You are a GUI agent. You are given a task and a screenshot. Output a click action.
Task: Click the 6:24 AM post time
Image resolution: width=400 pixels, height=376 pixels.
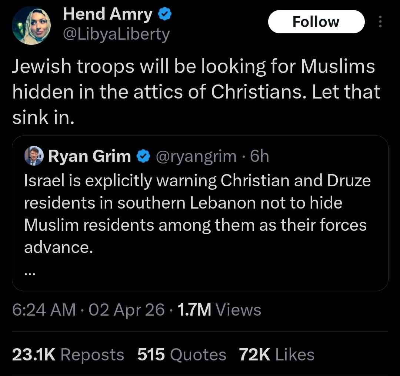44,310
